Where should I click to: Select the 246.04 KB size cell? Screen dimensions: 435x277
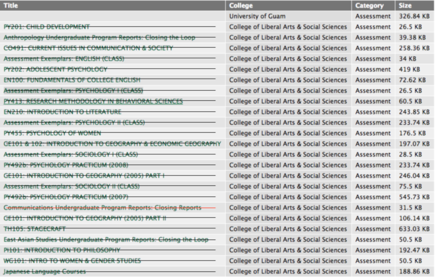coord(415,176)
